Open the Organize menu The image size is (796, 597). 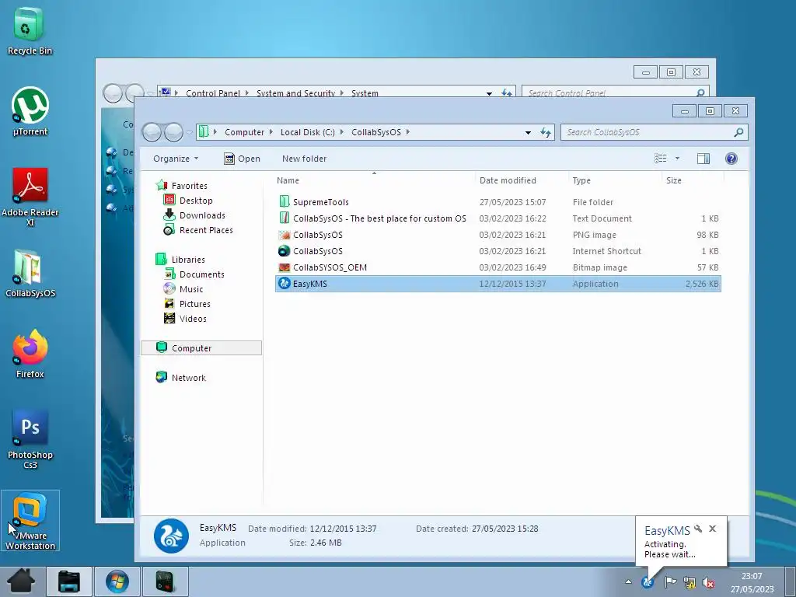(176, 159)
